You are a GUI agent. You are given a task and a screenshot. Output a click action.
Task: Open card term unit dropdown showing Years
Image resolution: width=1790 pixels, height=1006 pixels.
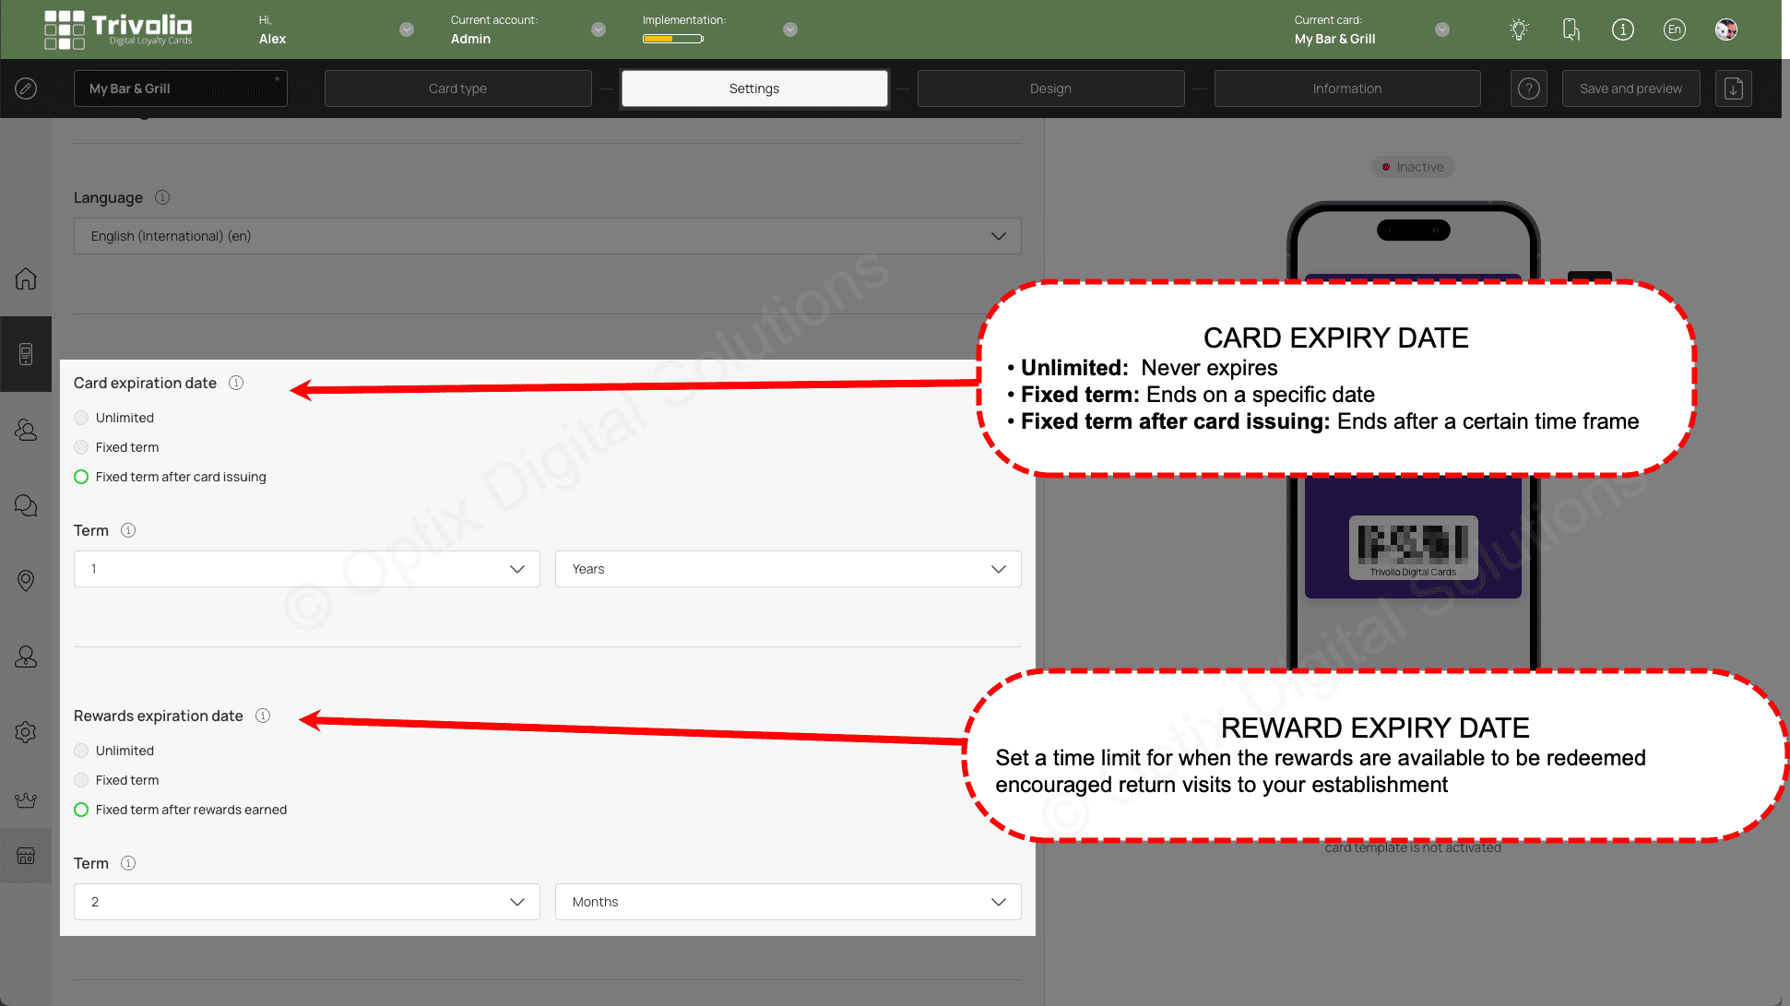pyautogui.click(x=788, y=569)
